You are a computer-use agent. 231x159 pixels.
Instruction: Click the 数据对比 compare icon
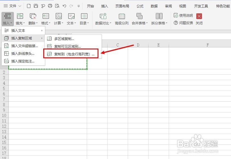(103, 16)
